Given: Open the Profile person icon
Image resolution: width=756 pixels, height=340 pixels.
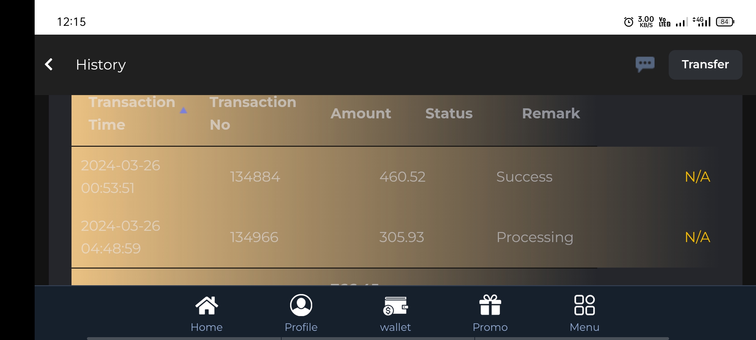Looking at the screenshot, I should (x=301, y=305).
